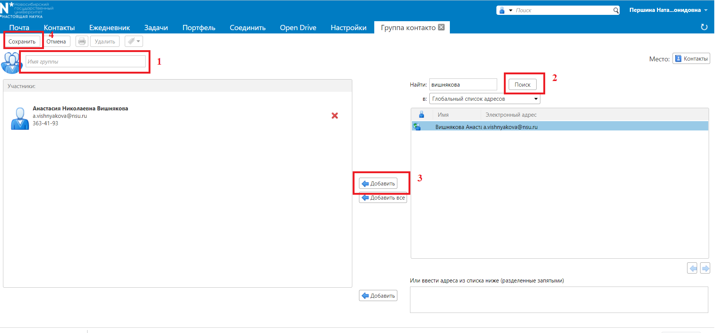
Task: Click the Контакты location button
Action: [x=691, y=59]
